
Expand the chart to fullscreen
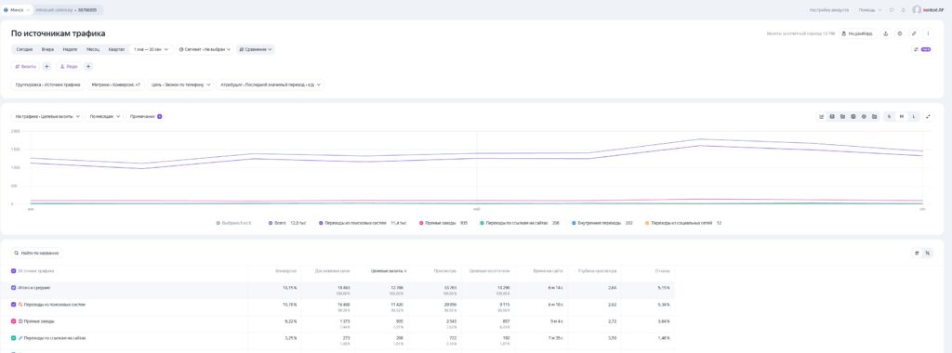(x=928, y=116)
